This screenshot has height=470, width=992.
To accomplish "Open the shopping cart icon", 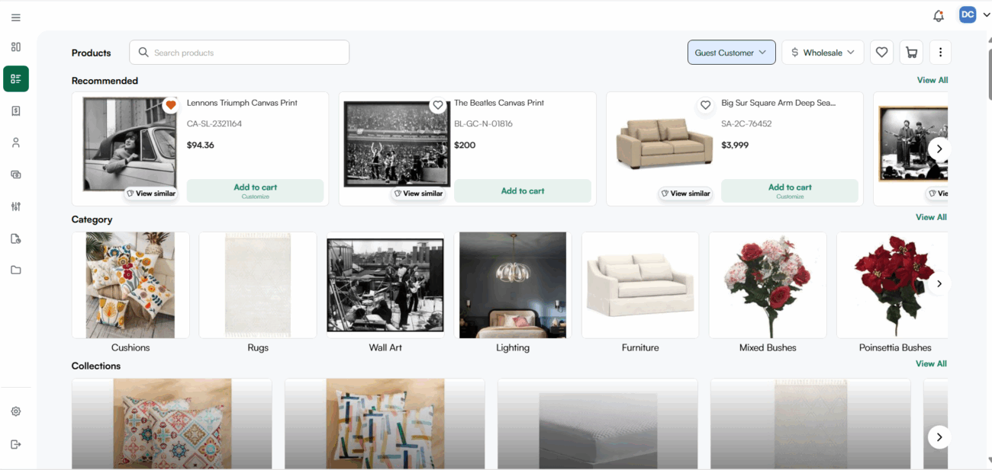I will (x=911, y=53).
